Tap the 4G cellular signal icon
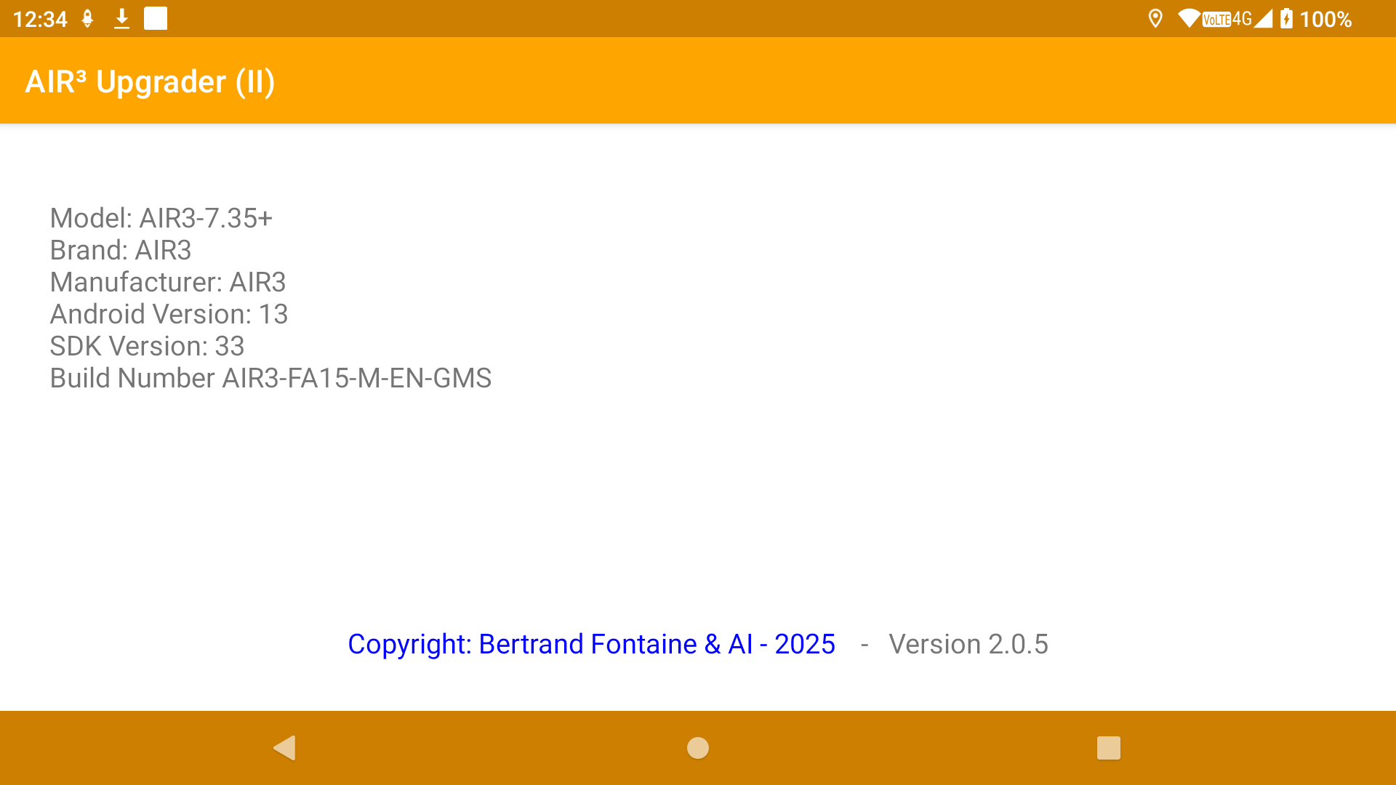The image size is (1396, 785). coord(1252,19)
